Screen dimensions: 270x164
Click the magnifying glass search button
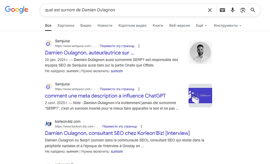pyautogui.click(x=253, y=10)
